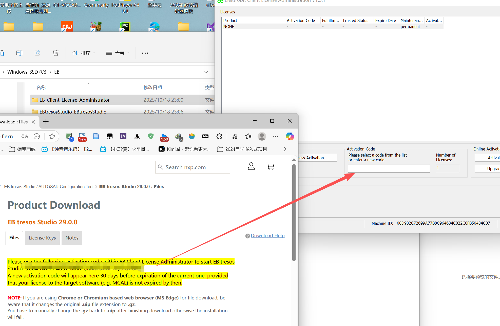Click the star to favorite this page
500x326 pixels.
click(52, 136)
